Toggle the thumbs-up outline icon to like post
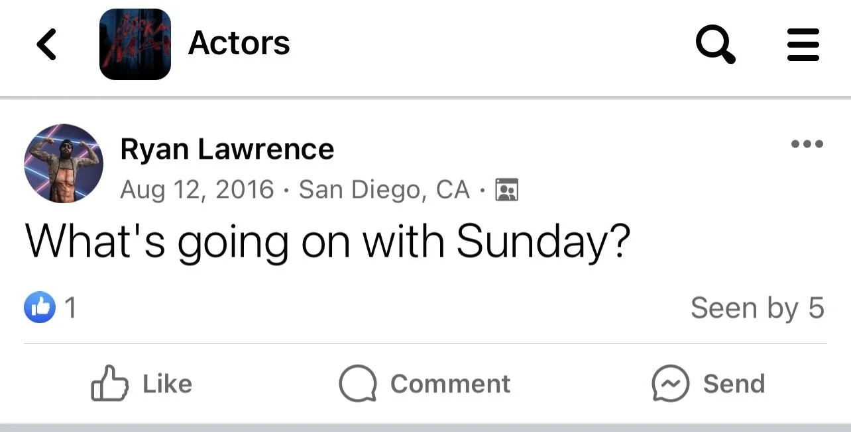Image resolution: width=851 pixels, height=432 pixels. [x=110, y=384]
